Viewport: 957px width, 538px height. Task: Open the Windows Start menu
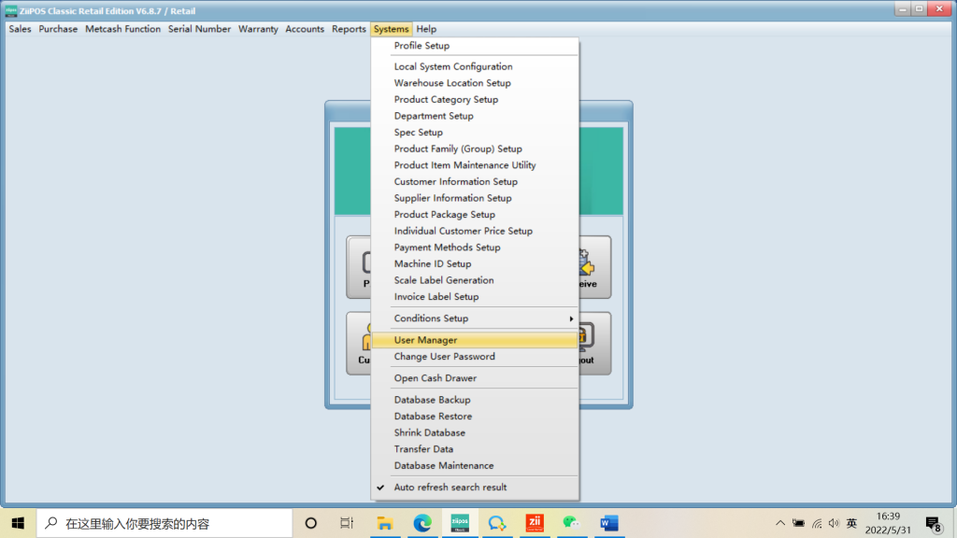(18, 523)
